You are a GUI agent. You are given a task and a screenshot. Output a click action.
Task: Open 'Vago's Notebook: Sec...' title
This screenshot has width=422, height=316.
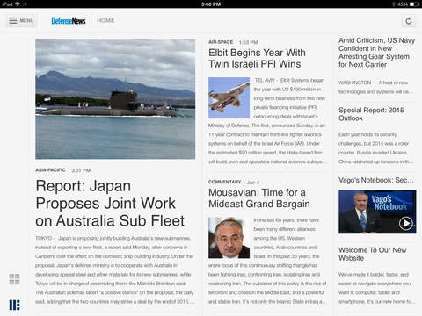[376, 180]
